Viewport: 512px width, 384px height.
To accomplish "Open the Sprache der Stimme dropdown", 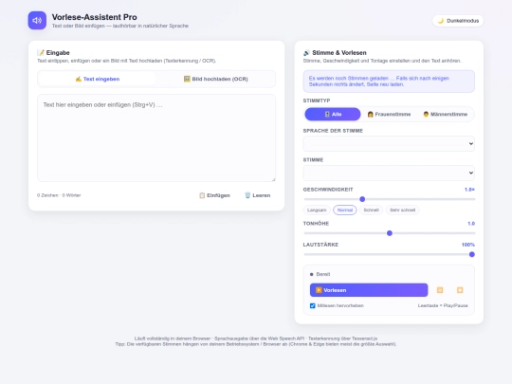I will [389, 144].
